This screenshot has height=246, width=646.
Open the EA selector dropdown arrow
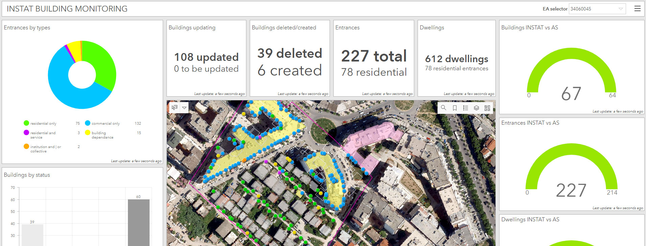[621, 9]
